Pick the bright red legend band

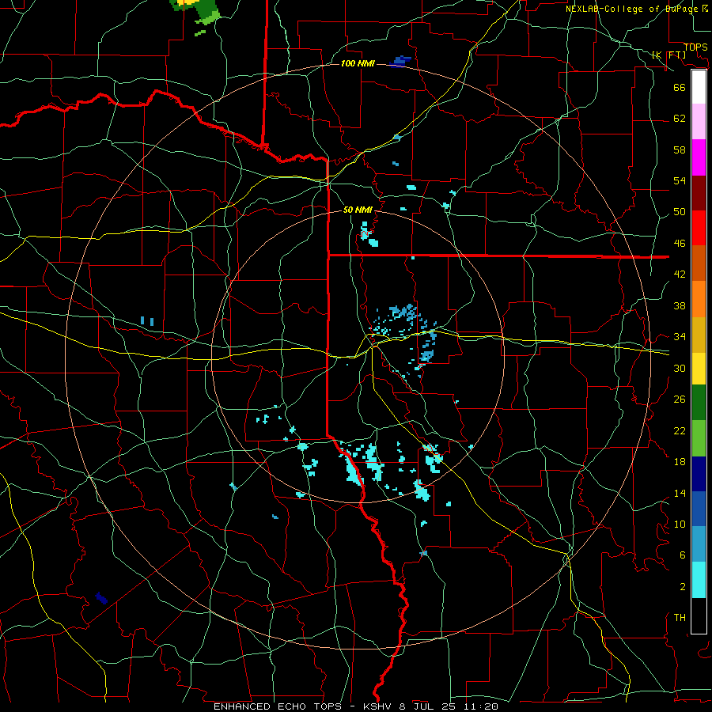coord(699,228)
